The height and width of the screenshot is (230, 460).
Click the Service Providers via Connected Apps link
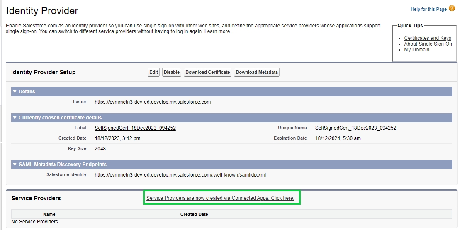[x=220, y=198]
